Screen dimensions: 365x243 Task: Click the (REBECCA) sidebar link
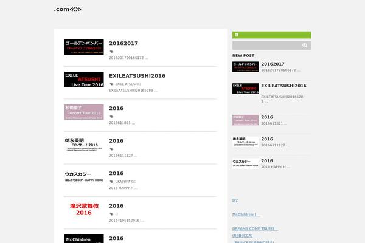click(x=242, y=236)
